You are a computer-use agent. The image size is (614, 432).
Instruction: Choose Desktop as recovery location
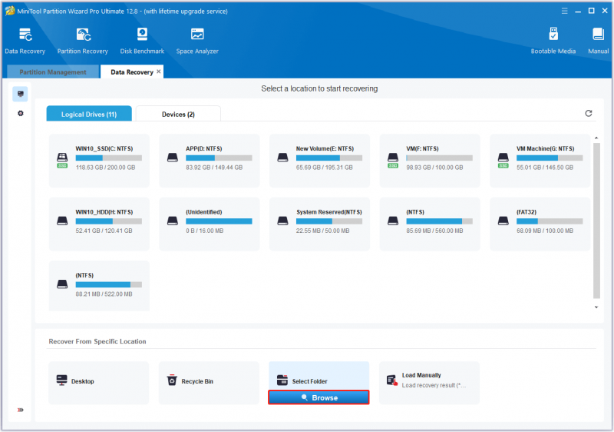[99, 382]
